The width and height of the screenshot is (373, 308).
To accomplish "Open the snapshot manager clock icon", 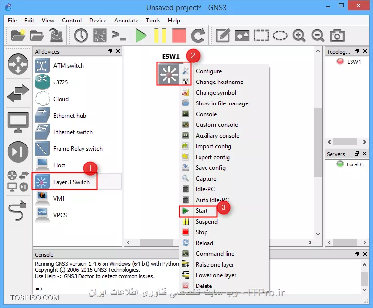I will [81, 36].
